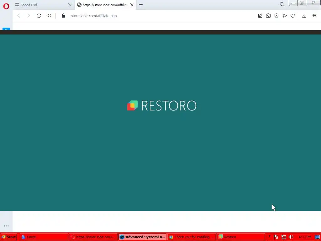Open volume speaker tray icon
Screen dimensions: 321x241
pos(291,237)
